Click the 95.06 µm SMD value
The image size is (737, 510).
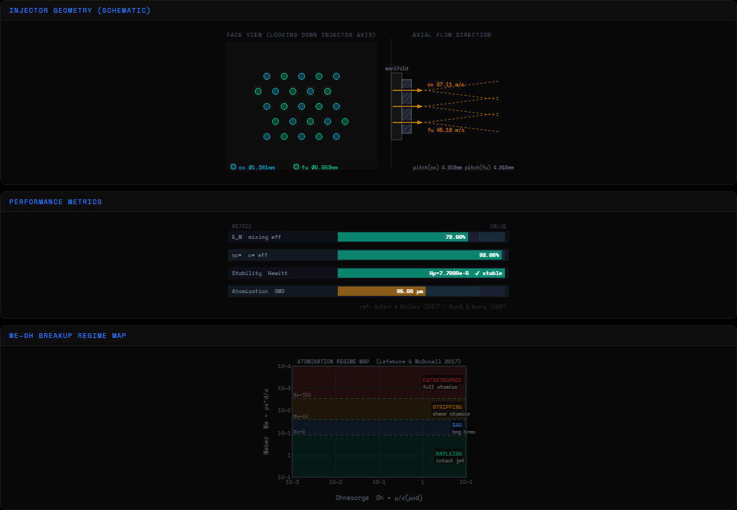pos(410,291)
